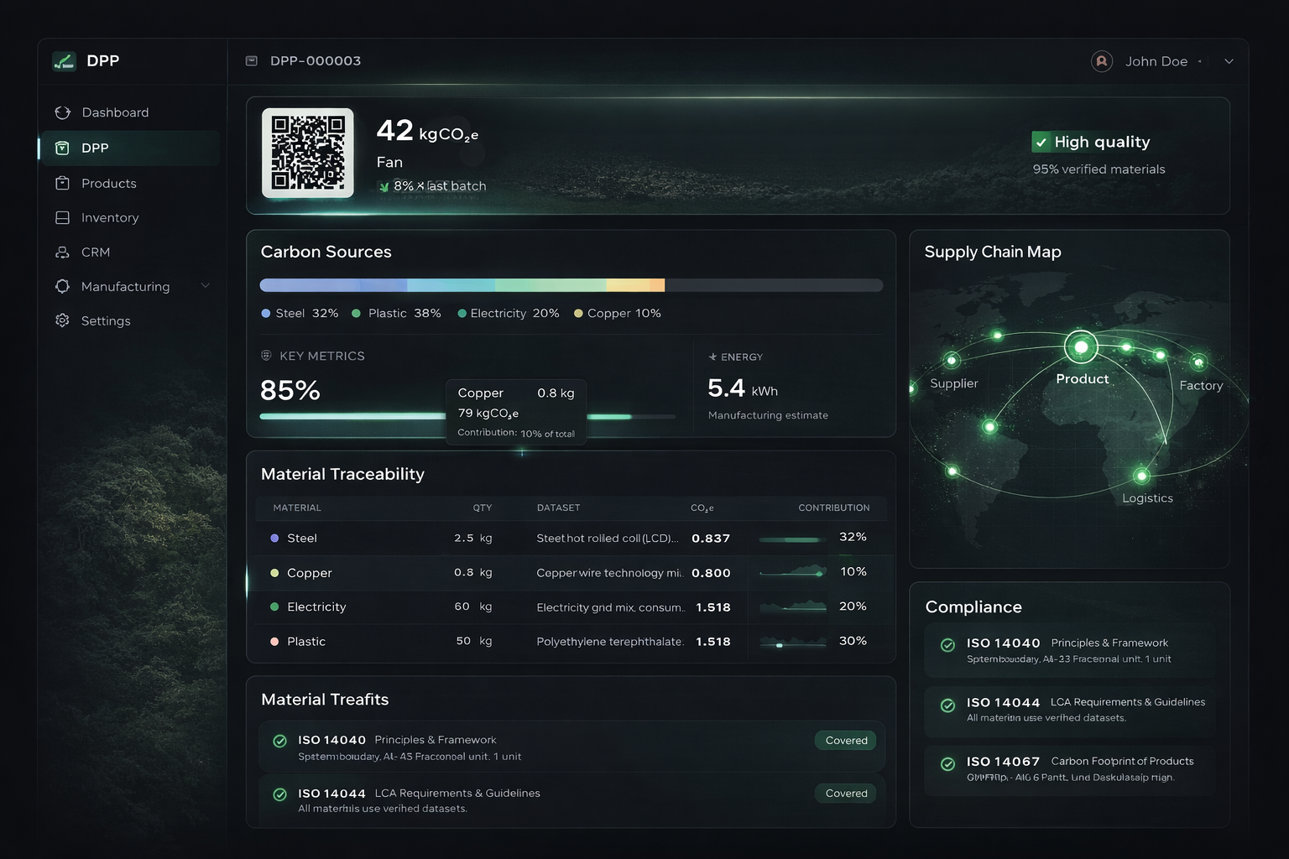Image resolution: width=1289 pixels, height=859 pixels.
Task: Select the DPP shield icon in sidebar
Action: 62,148
